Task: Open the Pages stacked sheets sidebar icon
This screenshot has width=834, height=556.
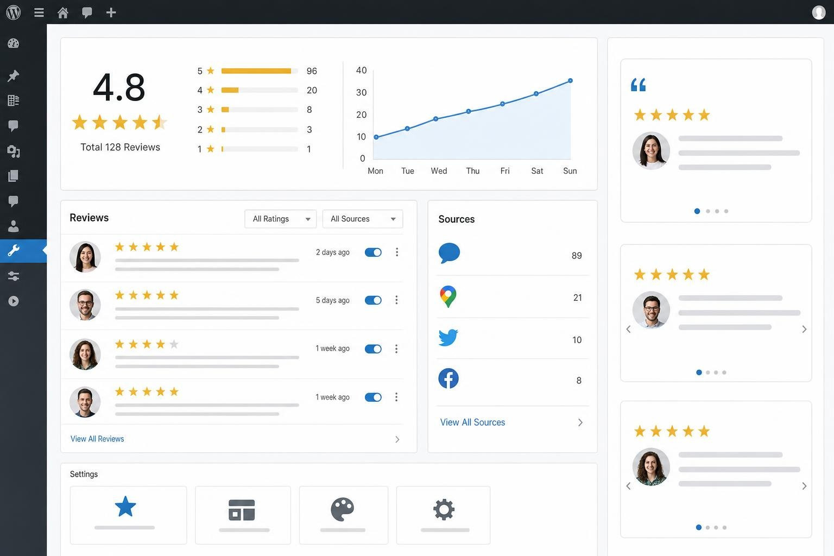Action: (14, 176)
